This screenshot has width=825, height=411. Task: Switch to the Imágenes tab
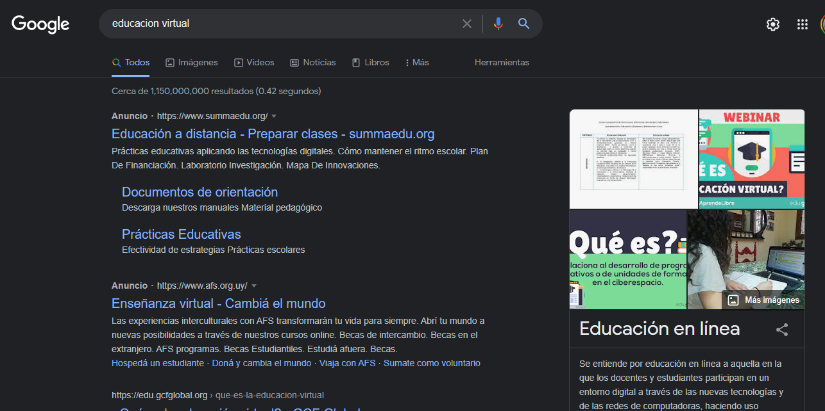click(x=192, y=63)
